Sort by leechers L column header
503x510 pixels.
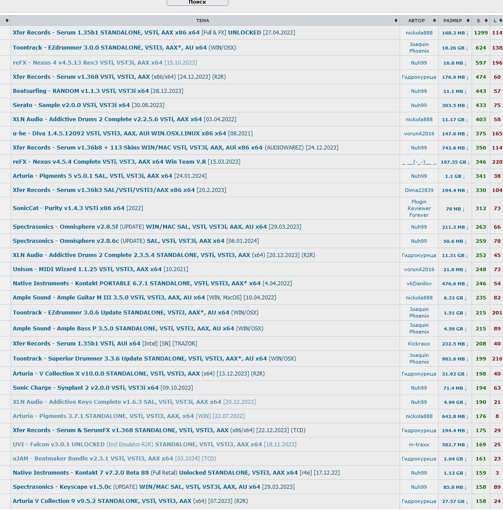(496, 20)
